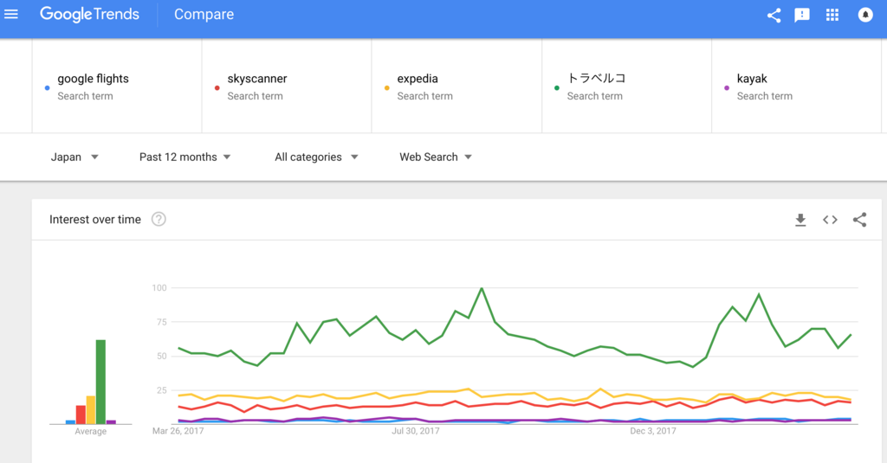
Task: Click the Mar 26, 2017 axis label
Action: [178, 431]
